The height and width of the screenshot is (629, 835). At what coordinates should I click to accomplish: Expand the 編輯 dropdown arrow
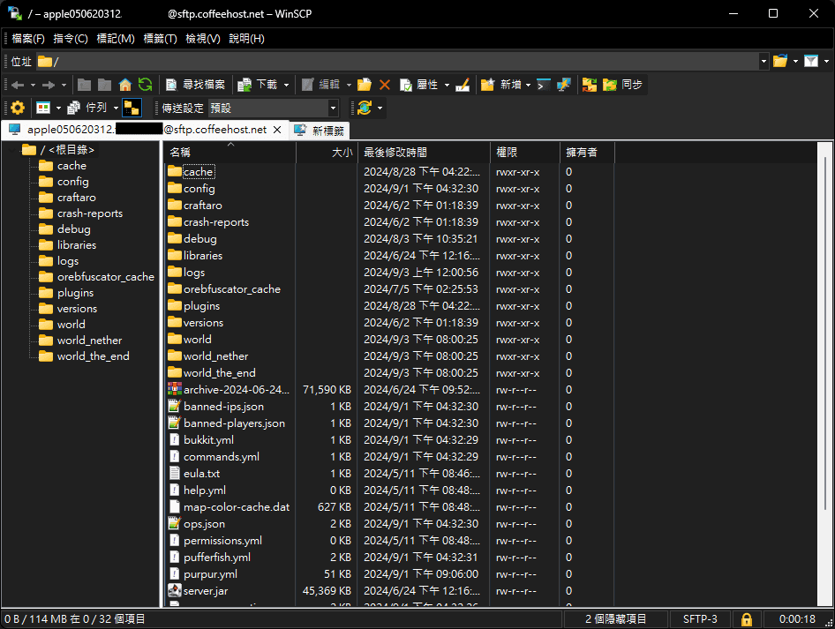(x=349, y=85)
